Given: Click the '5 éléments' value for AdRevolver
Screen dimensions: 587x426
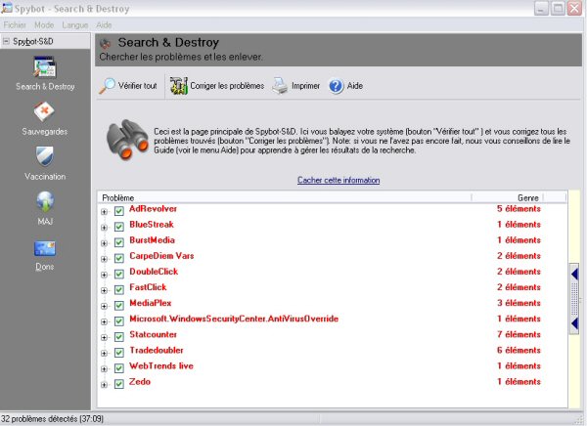Looking at the screenshot, I should [x=519, y=209].
